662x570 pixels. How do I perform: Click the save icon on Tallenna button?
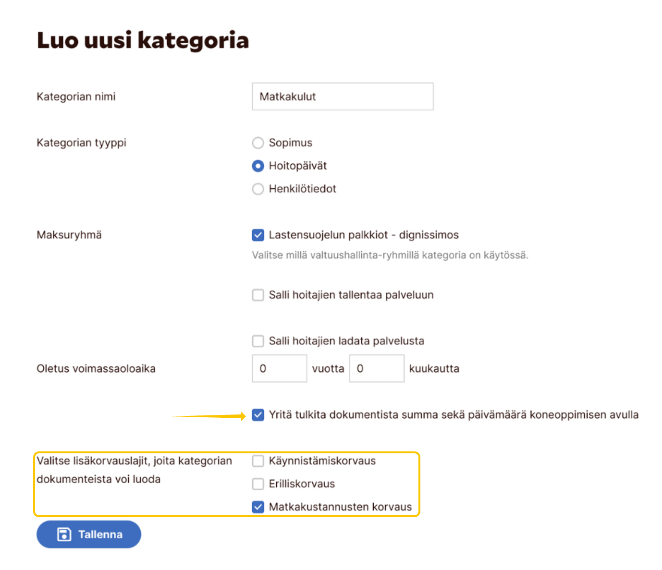coord(64,534)
